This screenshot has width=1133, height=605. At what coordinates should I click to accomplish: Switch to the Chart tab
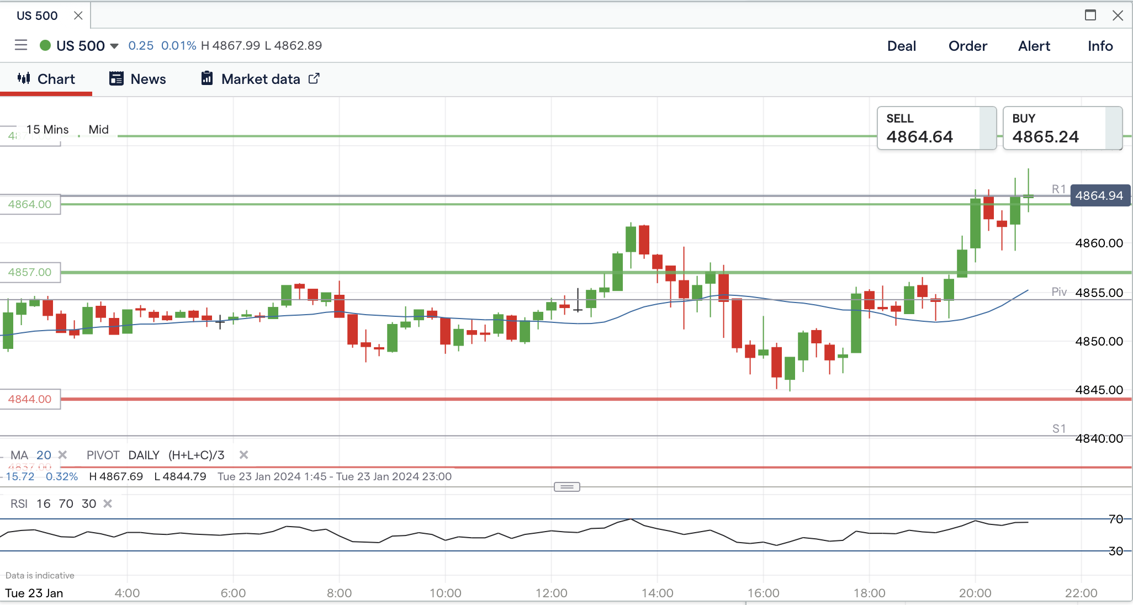tap(46, 79)
